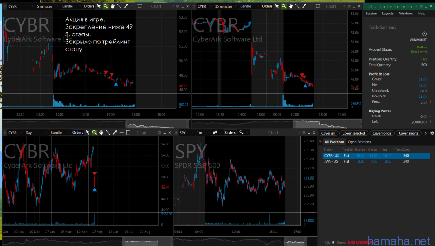The width and height of the screenshot is (435, 246).
Task: Select the horizontal line tool in the 5 minutes chart
Action: (x=133, y=6)
